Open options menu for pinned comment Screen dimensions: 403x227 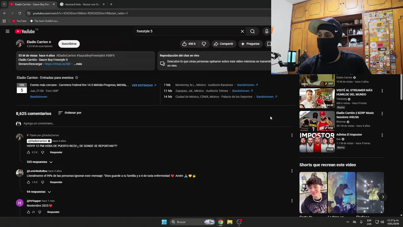tap(292, 135)
